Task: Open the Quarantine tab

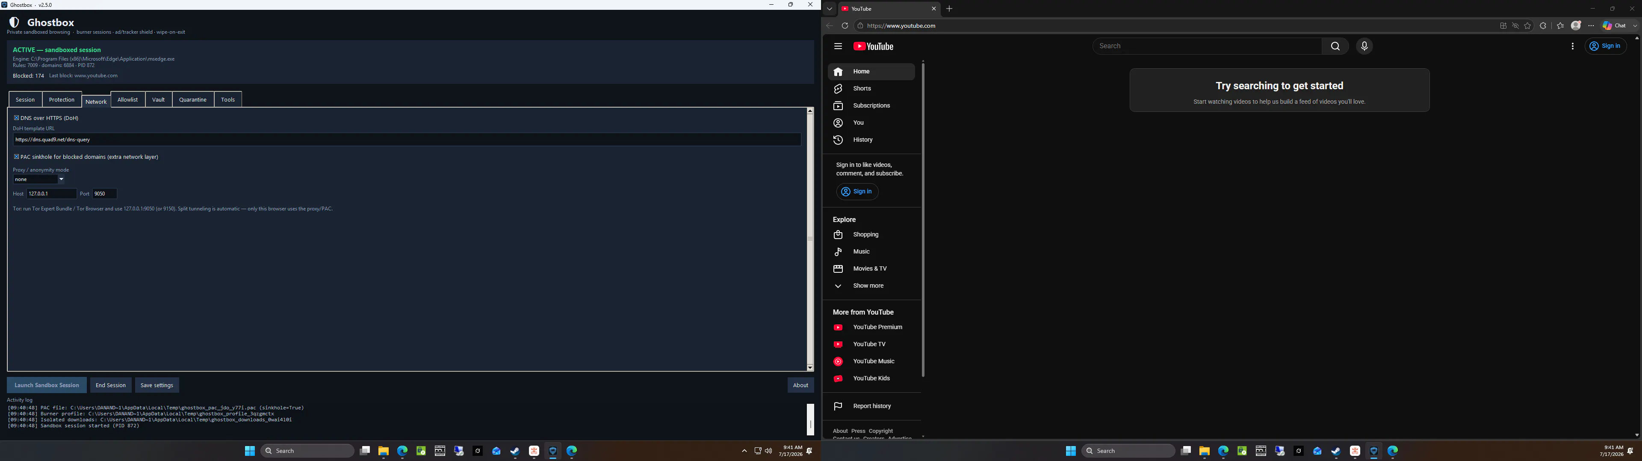Action: click(x=192, y=99)
